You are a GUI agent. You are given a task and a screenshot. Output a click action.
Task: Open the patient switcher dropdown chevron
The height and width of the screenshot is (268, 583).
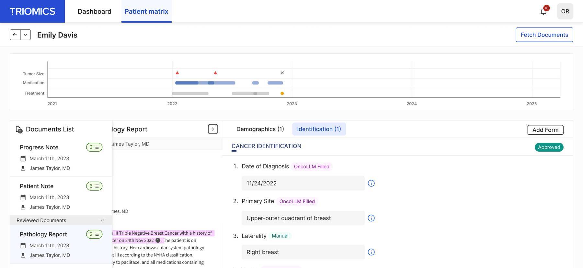click(26, 35)
